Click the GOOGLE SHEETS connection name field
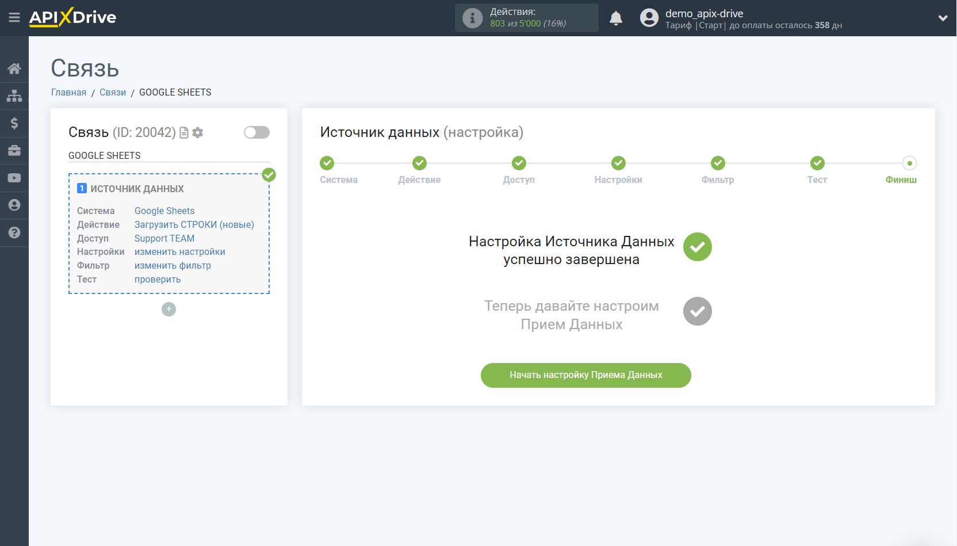The image size is (957, 546). [169, 156]
